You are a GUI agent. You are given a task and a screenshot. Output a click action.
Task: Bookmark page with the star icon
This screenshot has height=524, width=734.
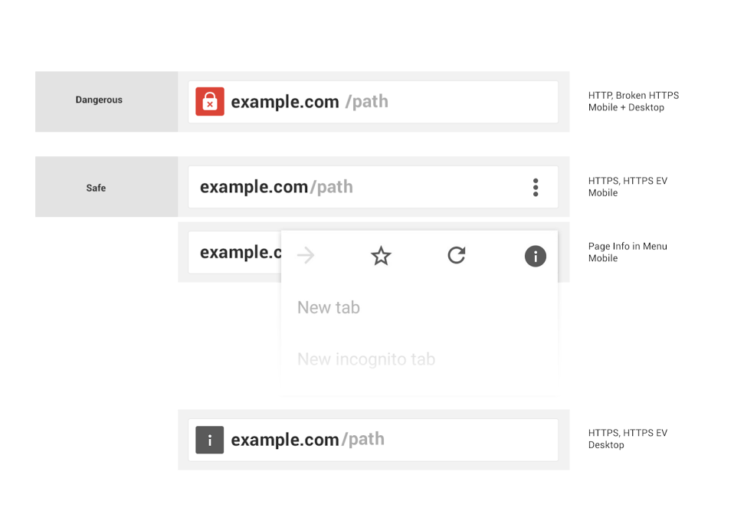(381, 256)
